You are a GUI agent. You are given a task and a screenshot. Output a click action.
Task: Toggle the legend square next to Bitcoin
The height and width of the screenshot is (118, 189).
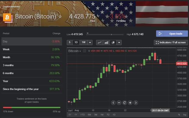point(84,51)
